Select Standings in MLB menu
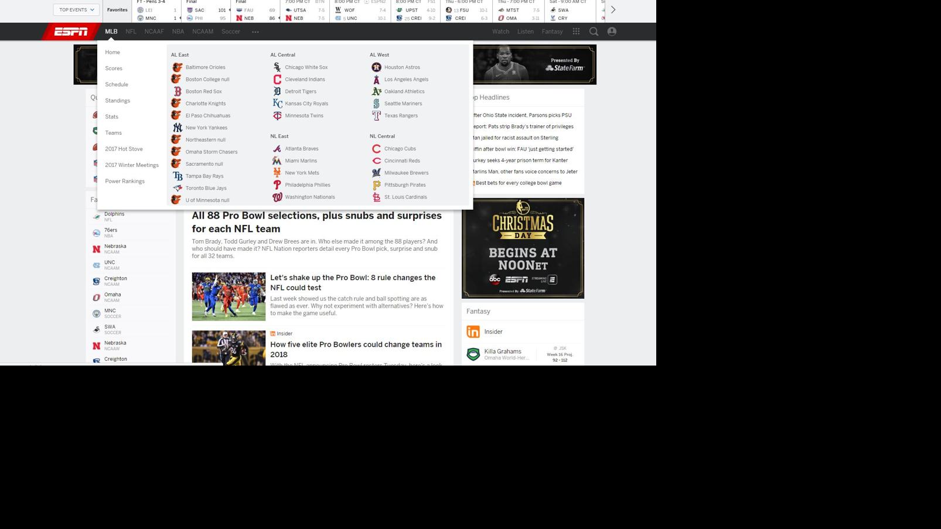The image size is (941, 529). coord(118,101)
